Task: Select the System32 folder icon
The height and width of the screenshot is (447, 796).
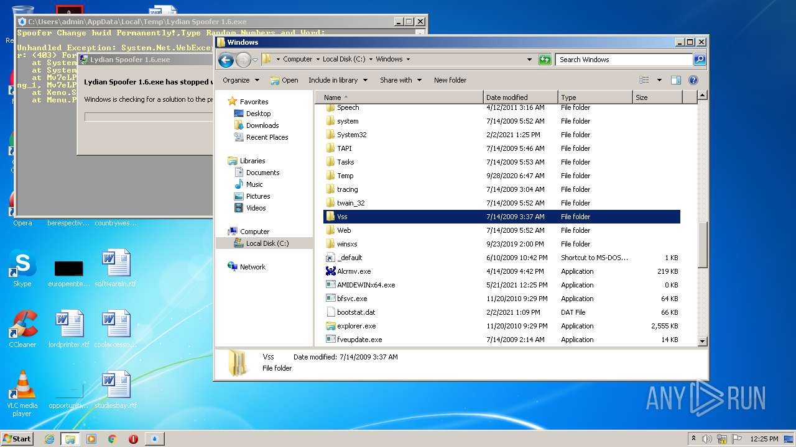Action: click(331, 135)
